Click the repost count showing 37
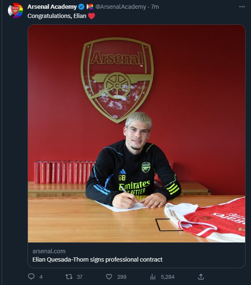 tap(80, 277)
